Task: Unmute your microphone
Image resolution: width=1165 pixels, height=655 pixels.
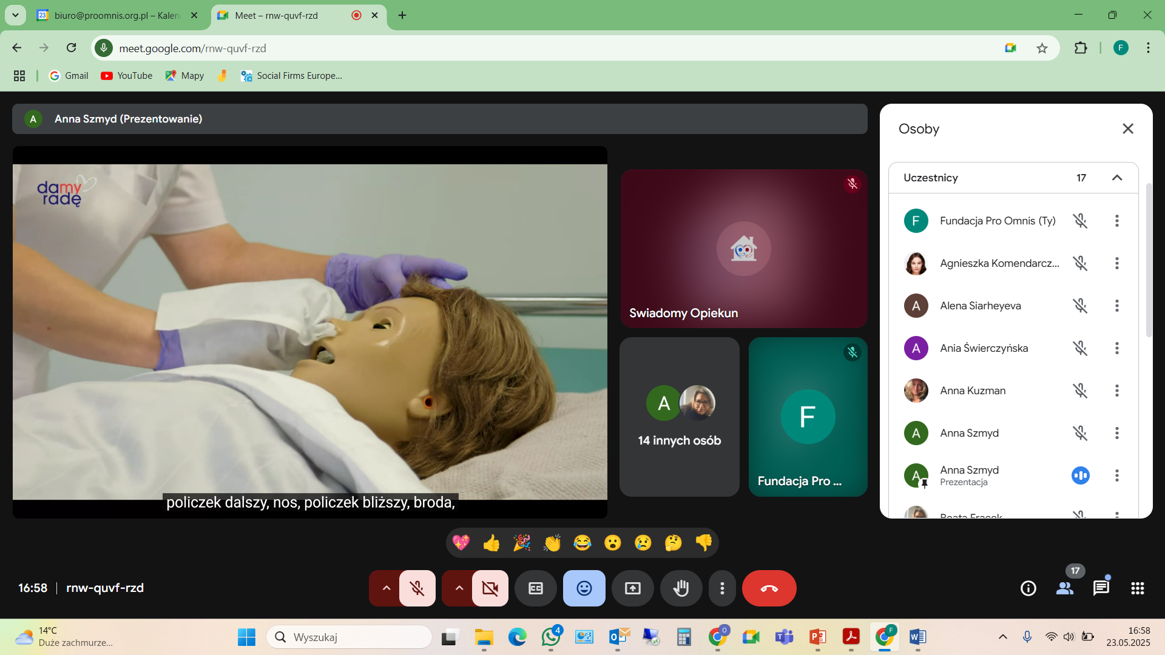Action: pos(417,588)
